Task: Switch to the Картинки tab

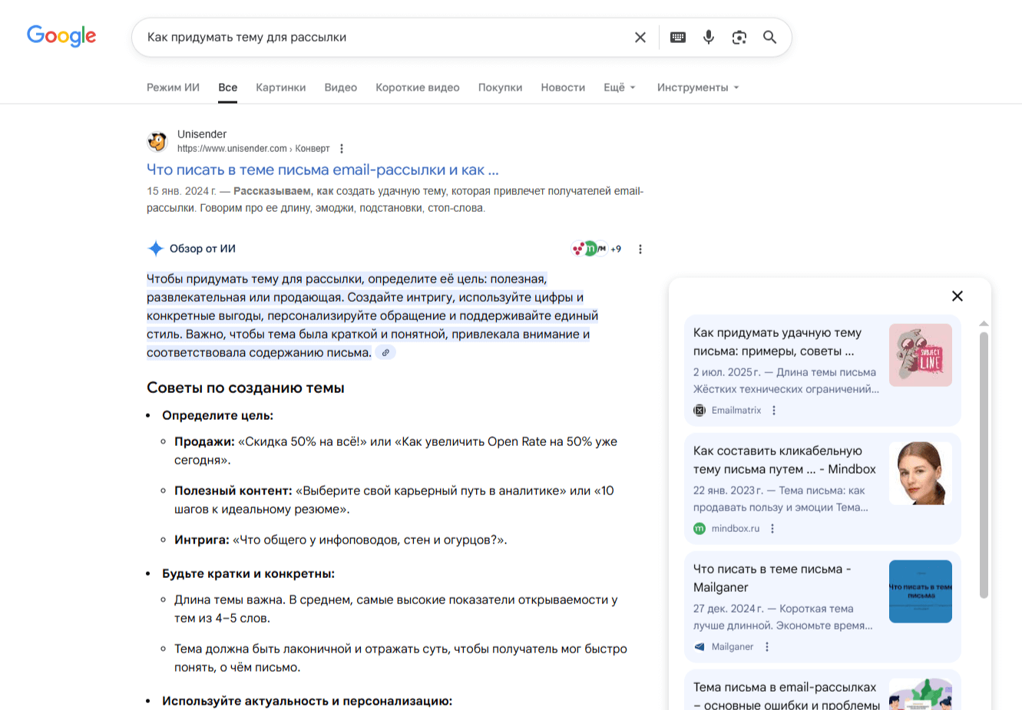Action: (280, 88)
